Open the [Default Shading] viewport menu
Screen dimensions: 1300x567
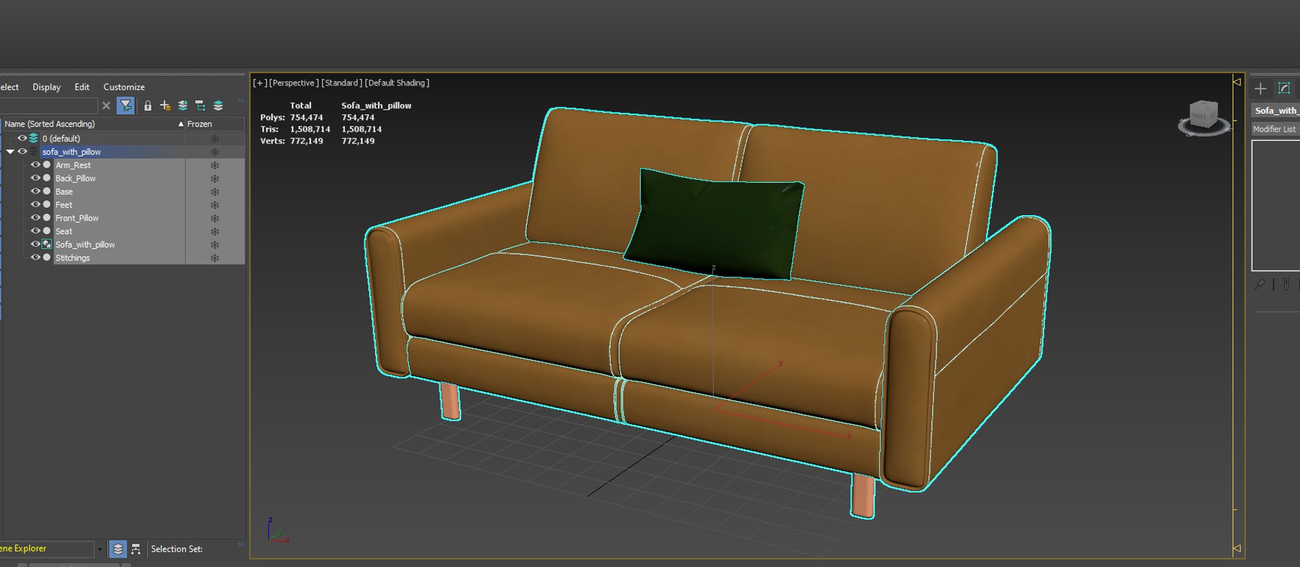(x=397, y=83)
